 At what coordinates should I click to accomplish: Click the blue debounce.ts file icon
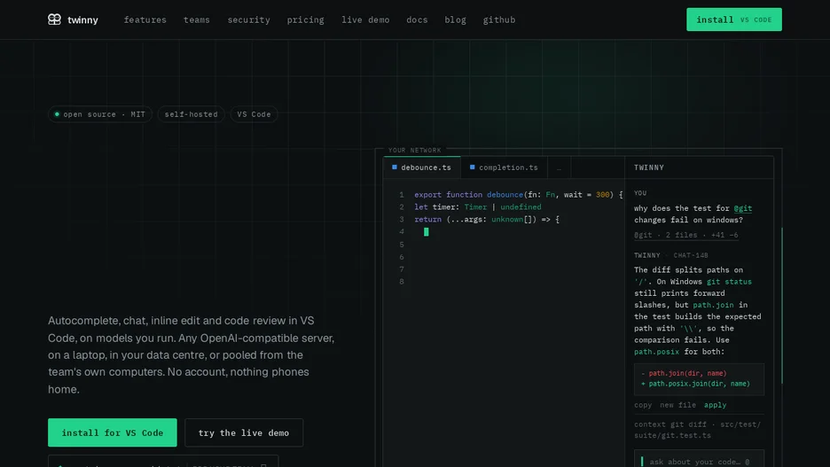point(395,167)
